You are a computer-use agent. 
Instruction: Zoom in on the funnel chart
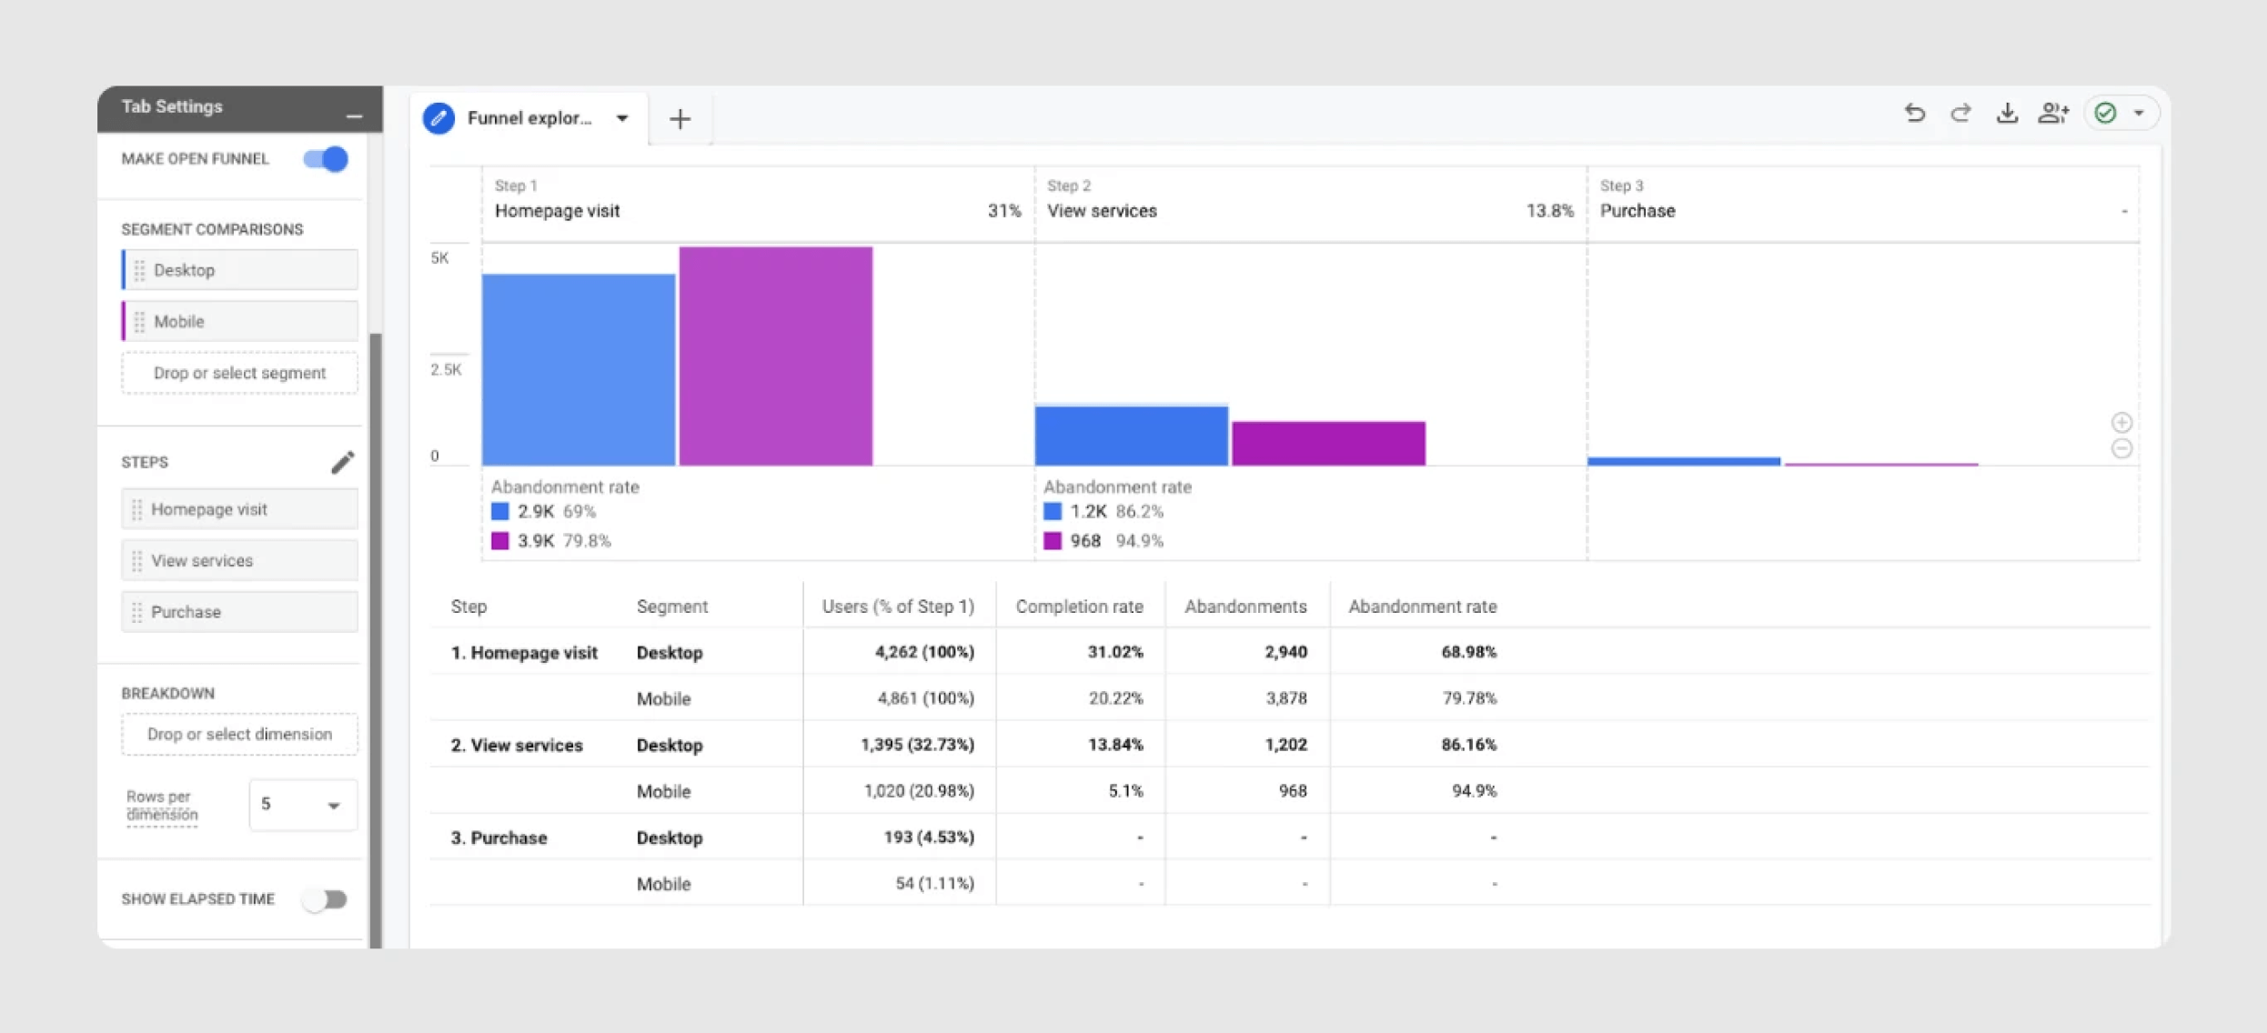[x=2121, y=422]
